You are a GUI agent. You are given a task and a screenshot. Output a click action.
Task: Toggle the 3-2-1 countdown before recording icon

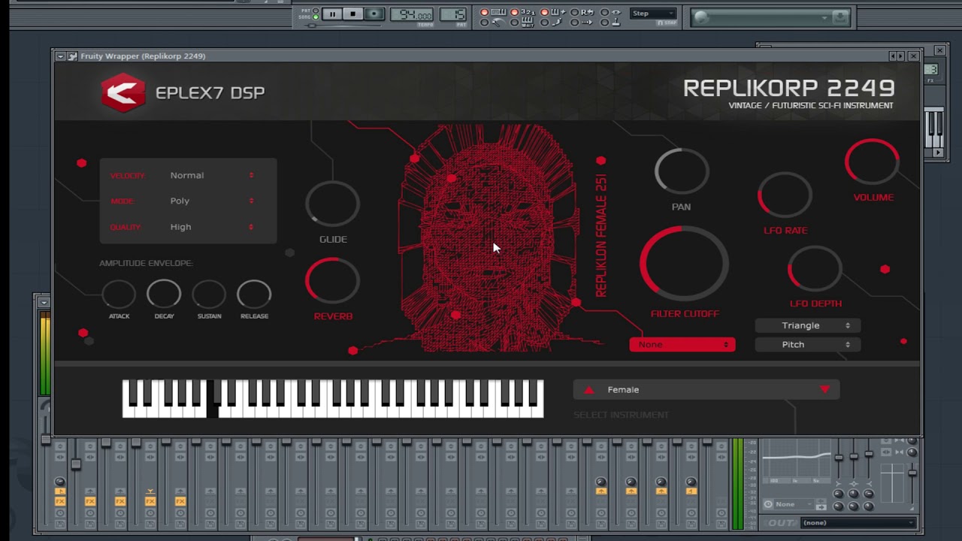[528, 12]
